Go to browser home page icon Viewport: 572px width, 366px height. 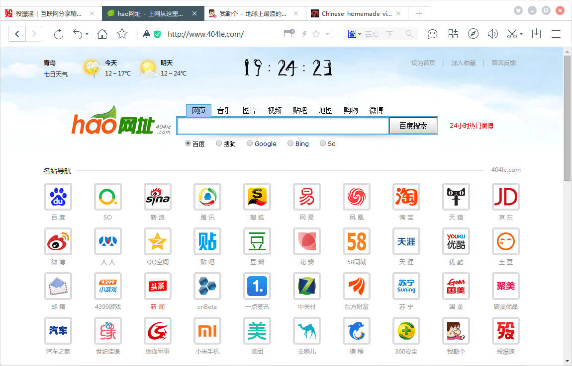[x=102, y=34]
